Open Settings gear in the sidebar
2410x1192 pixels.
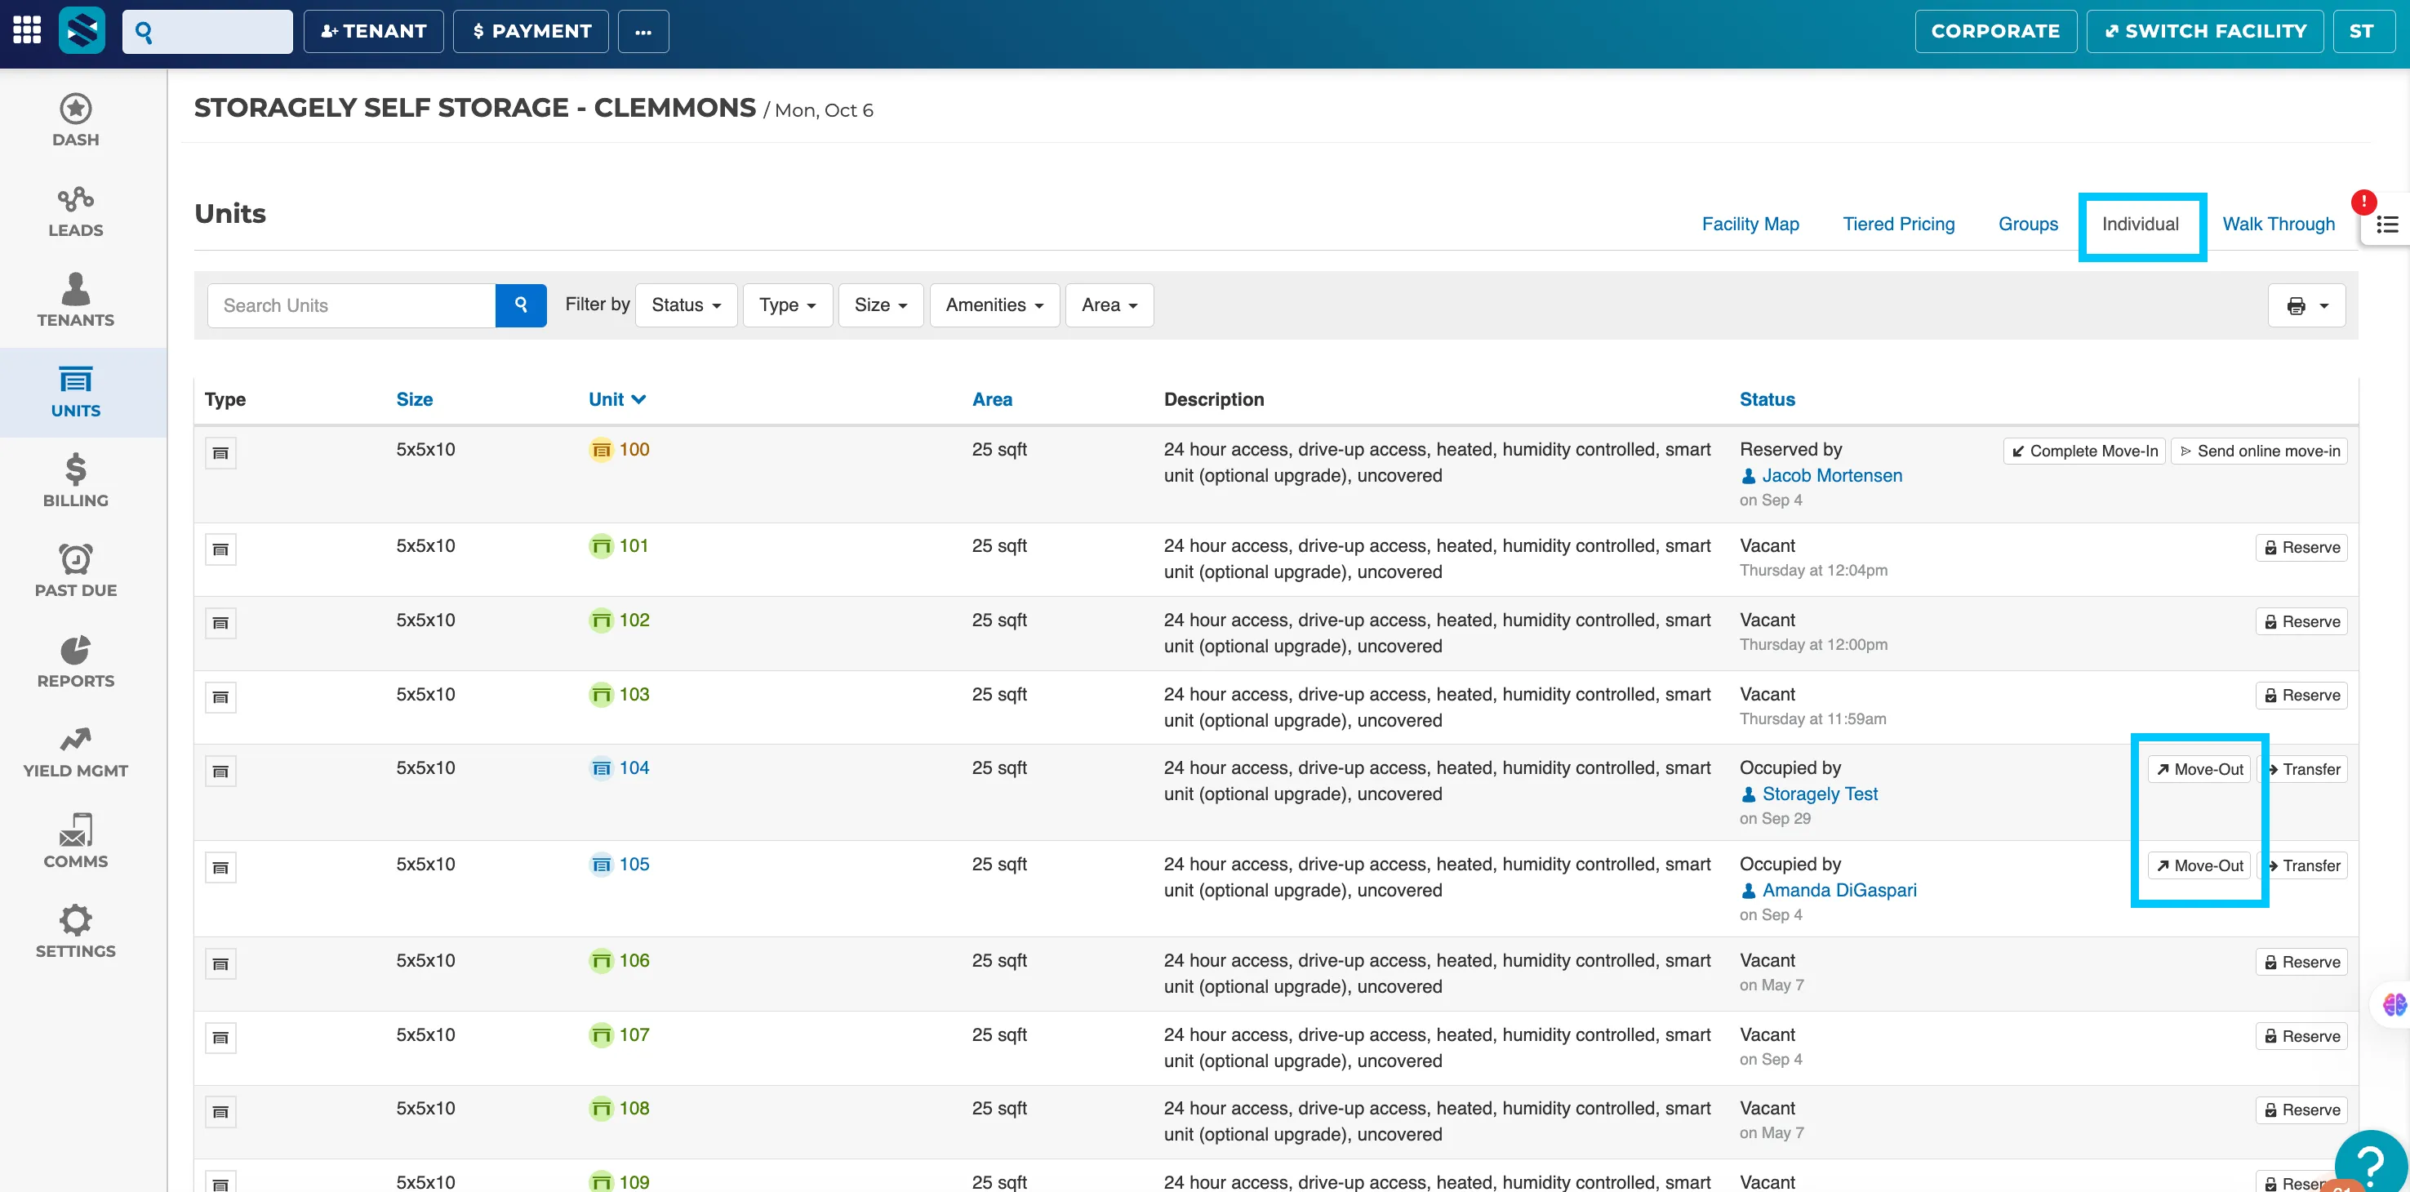[76, 931]
